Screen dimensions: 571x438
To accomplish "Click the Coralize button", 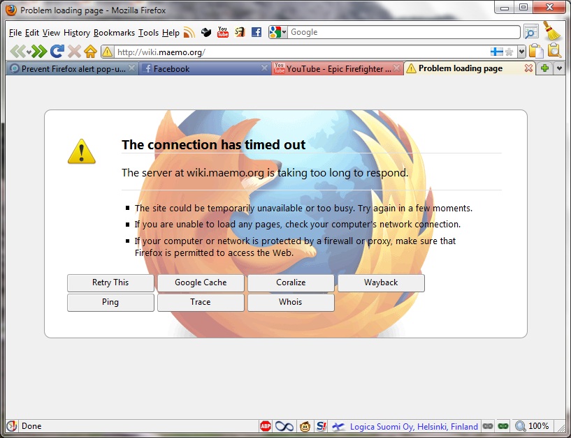I will tap(291, 282).
